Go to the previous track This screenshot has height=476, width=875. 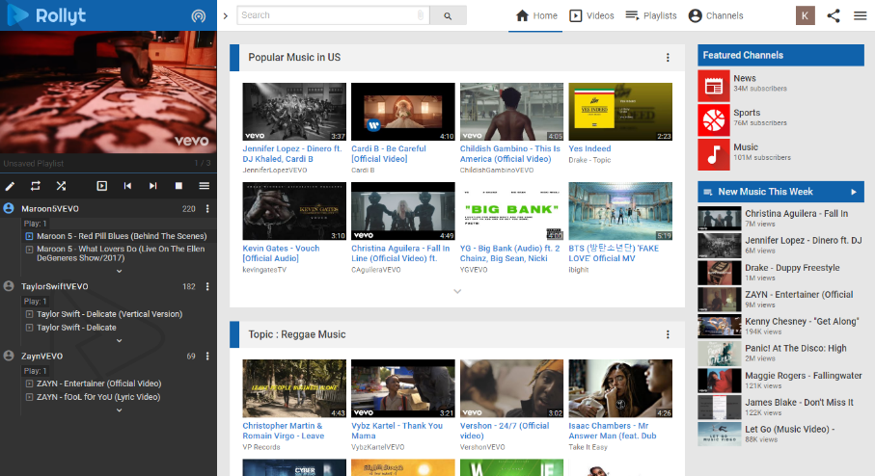click(127, 186)
